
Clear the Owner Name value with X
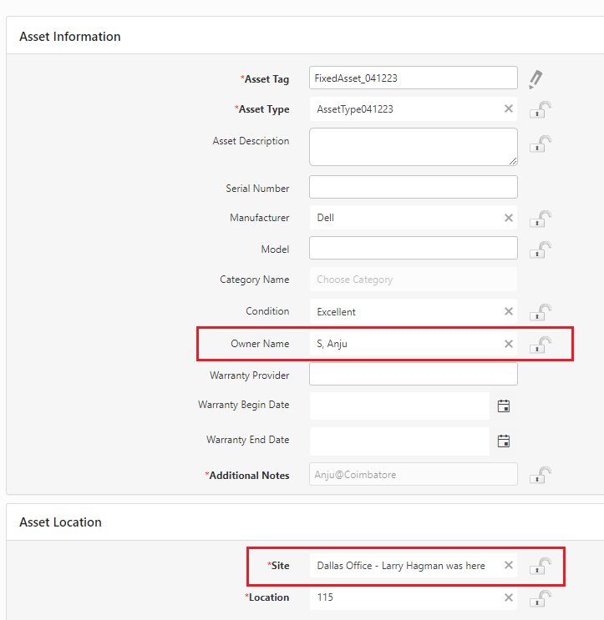pyautogui.click(x=509, y=344)
